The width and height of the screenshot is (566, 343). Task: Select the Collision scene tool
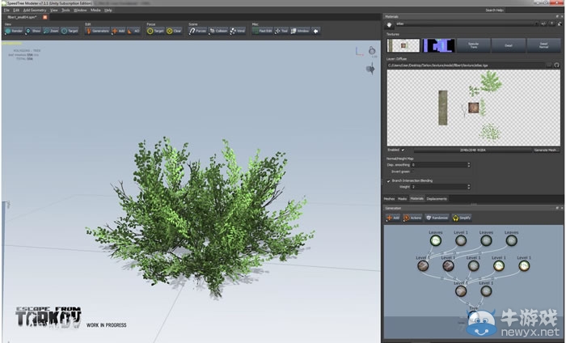click(x=218, y=31)
